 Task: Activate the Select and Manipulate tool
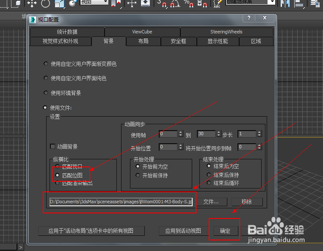132,3
